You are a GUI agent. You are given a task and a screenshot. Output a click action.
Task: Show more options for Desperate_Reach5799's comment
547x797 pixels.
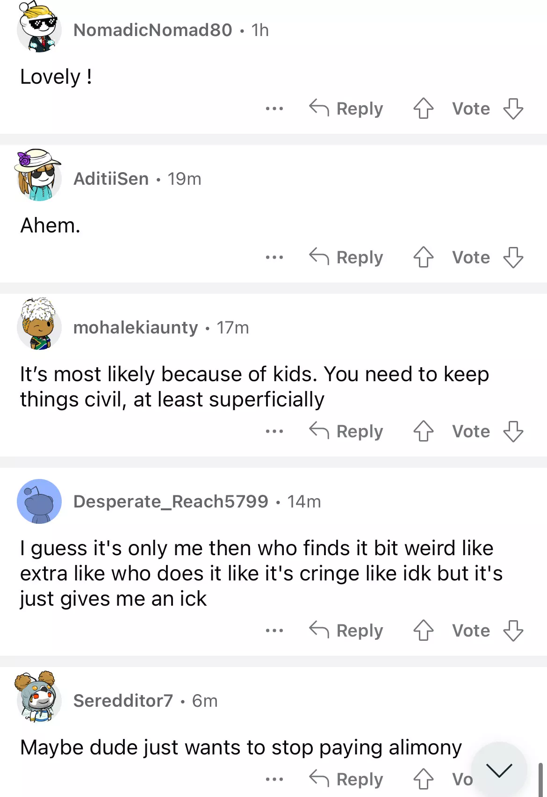coord(274,630)
